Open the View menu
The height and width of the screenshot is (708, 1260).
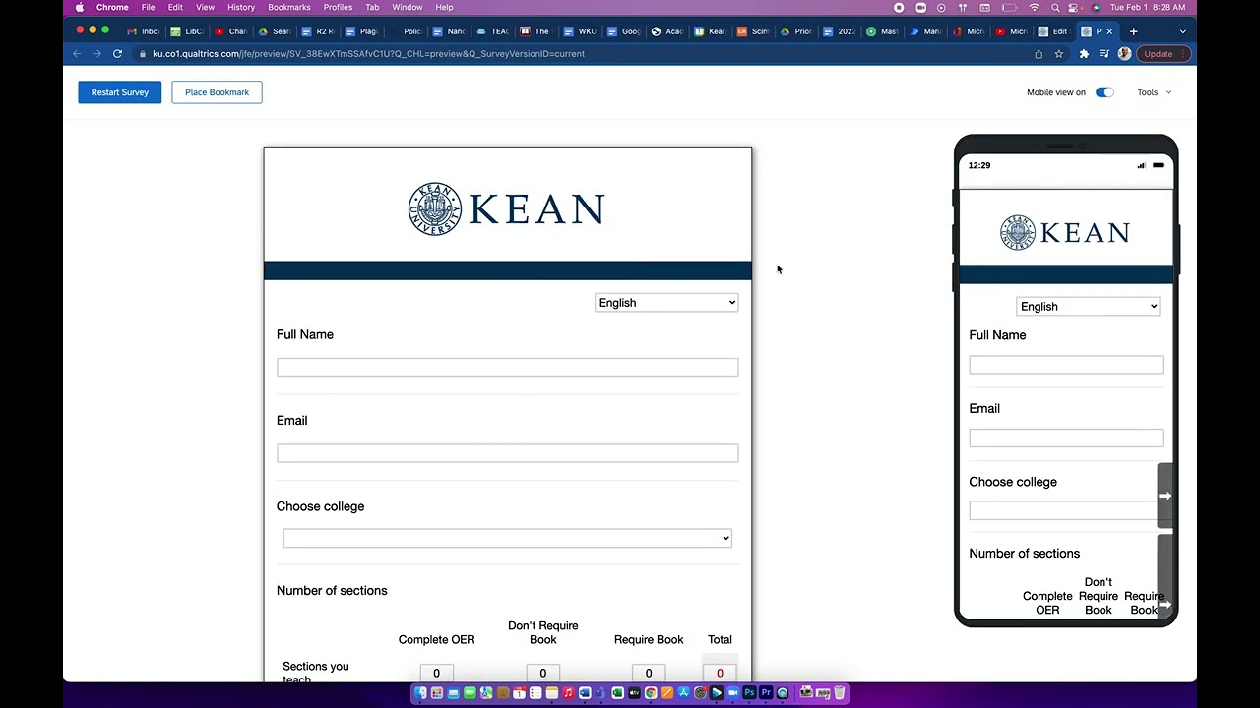[205, 7]
